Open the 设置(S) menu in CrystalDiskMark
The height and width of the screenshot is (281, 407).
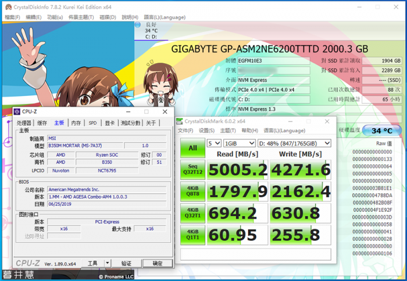point(207,131)
